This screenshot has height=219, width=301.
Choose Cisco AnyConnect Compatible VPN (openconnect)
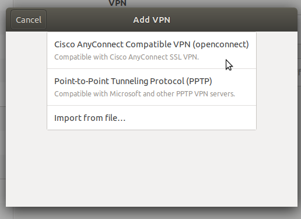pos(152,50)
